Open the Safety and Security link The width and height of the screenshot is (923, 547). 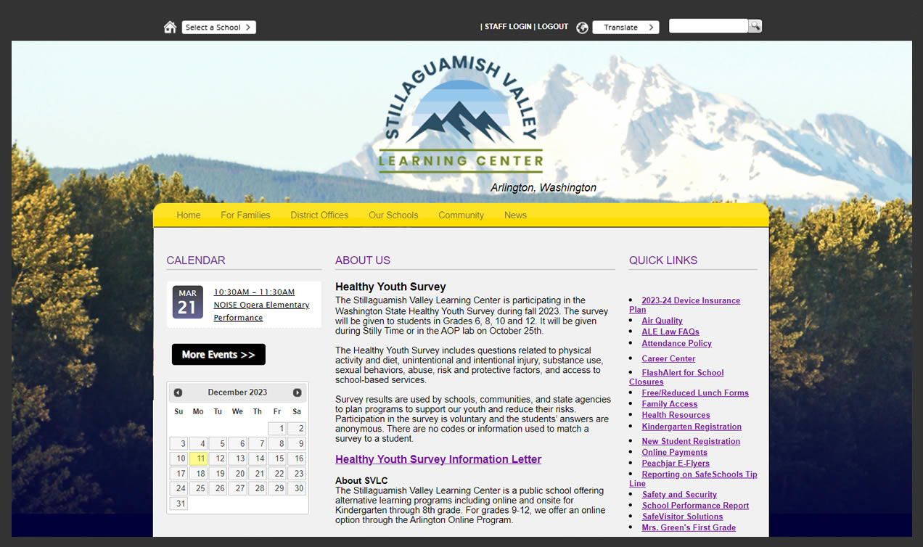[679, 495]
